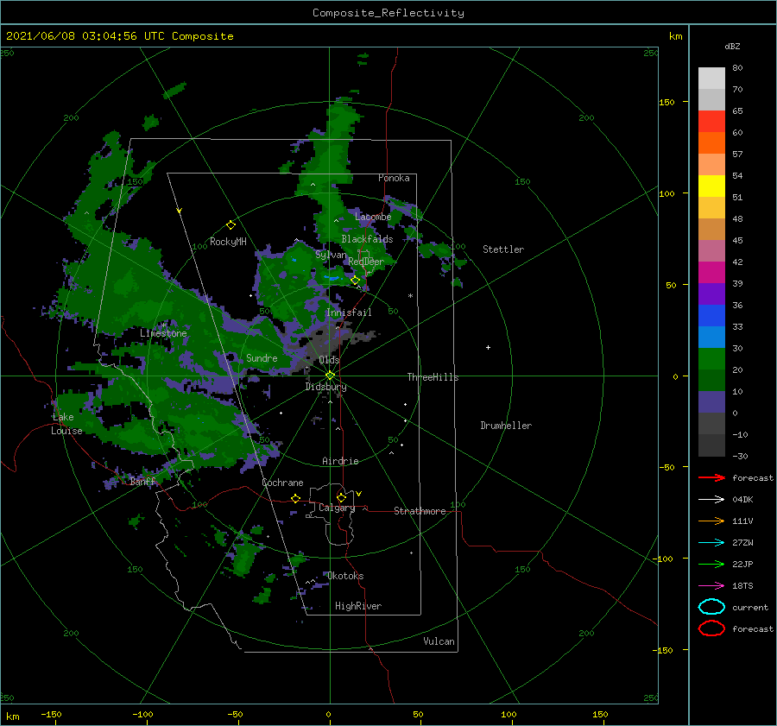Pick the orange 57-60 dBZ color swatch
The height and width of the screenshot is (726, 777).
click(x=711, y=142)
